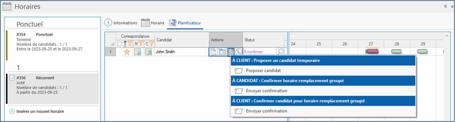
Task: Select Proposer candidat from the popup menu
Action: coord(260,70)
